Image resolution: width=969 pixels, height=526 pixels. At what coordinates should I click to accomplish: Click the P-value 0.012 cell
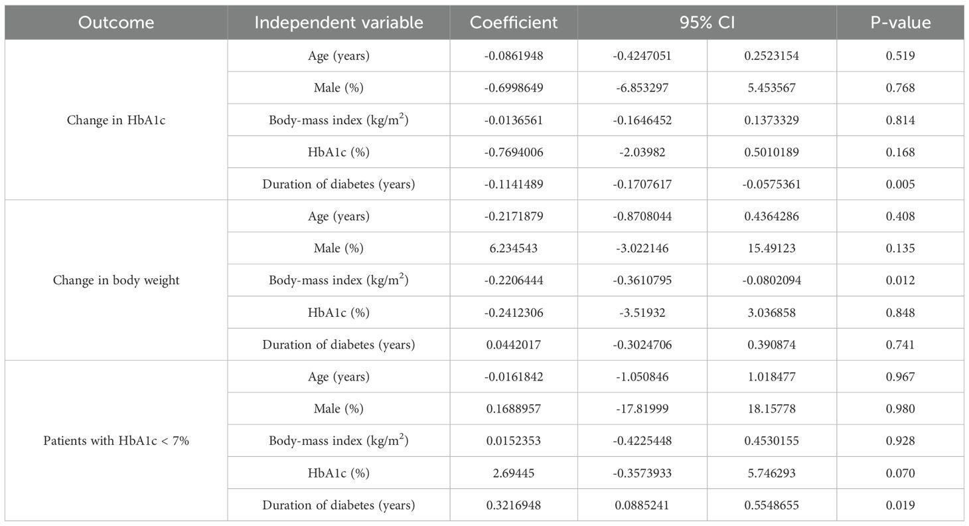point(900,280)
